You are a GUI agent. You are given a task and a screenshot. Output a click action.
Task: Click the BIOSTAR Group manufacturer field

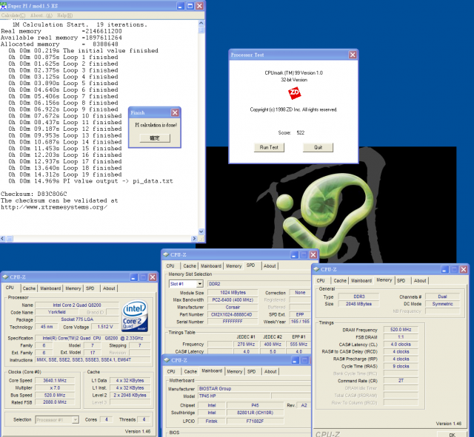(254, 389)
